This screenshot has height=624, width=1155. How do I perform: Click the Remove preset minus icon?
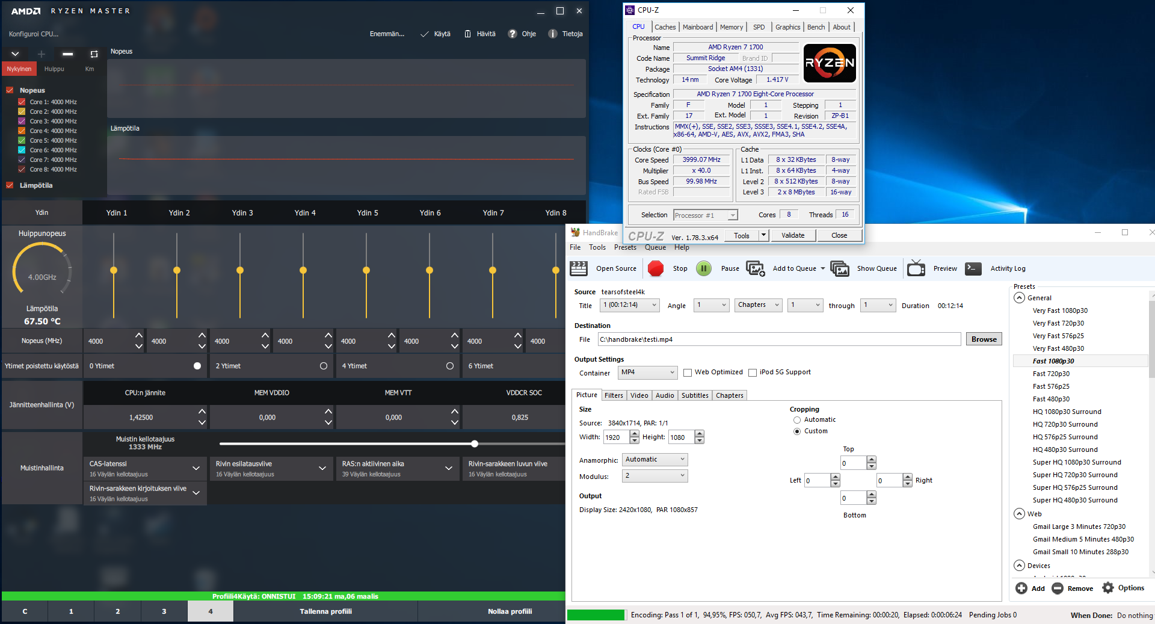(1058, 588)
